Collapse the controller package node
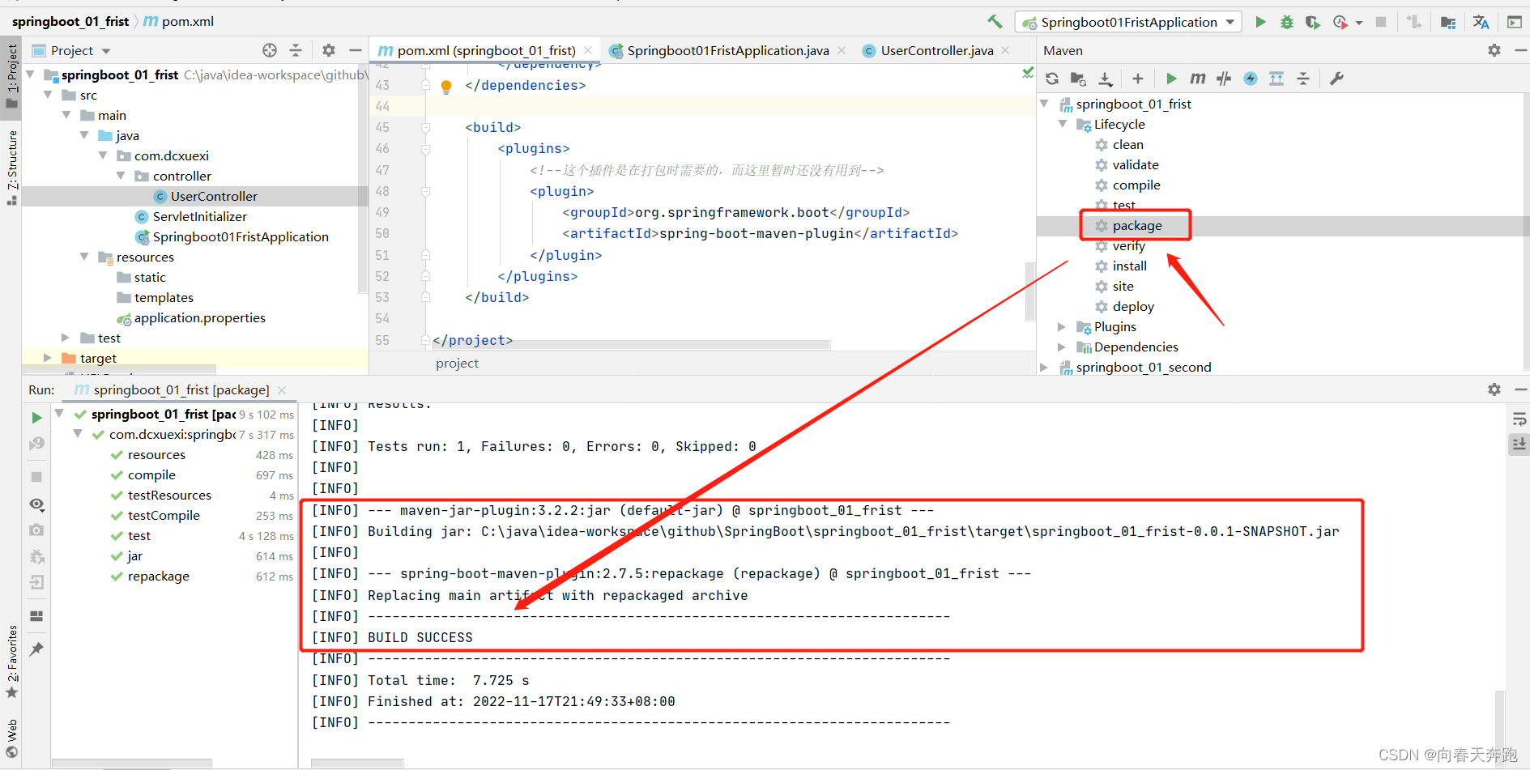This screenshot has width=1530, height=770. pyautogui.click(x=121, y=176)
